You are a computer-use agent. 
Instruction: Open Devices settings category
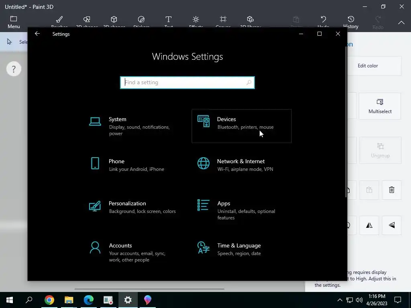tap(241, 126)
